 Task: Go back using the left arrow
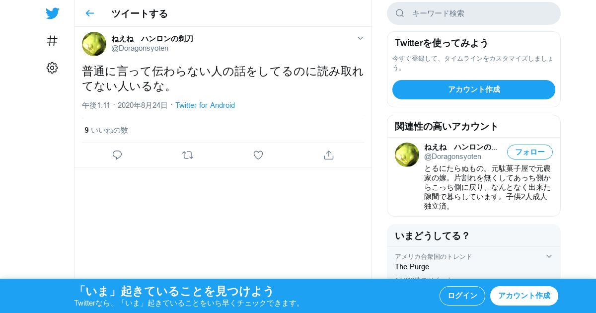click(x=89, y=13)
